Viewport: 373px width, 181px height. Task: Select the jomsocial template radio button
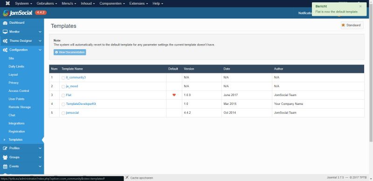(x=63, y=113)
